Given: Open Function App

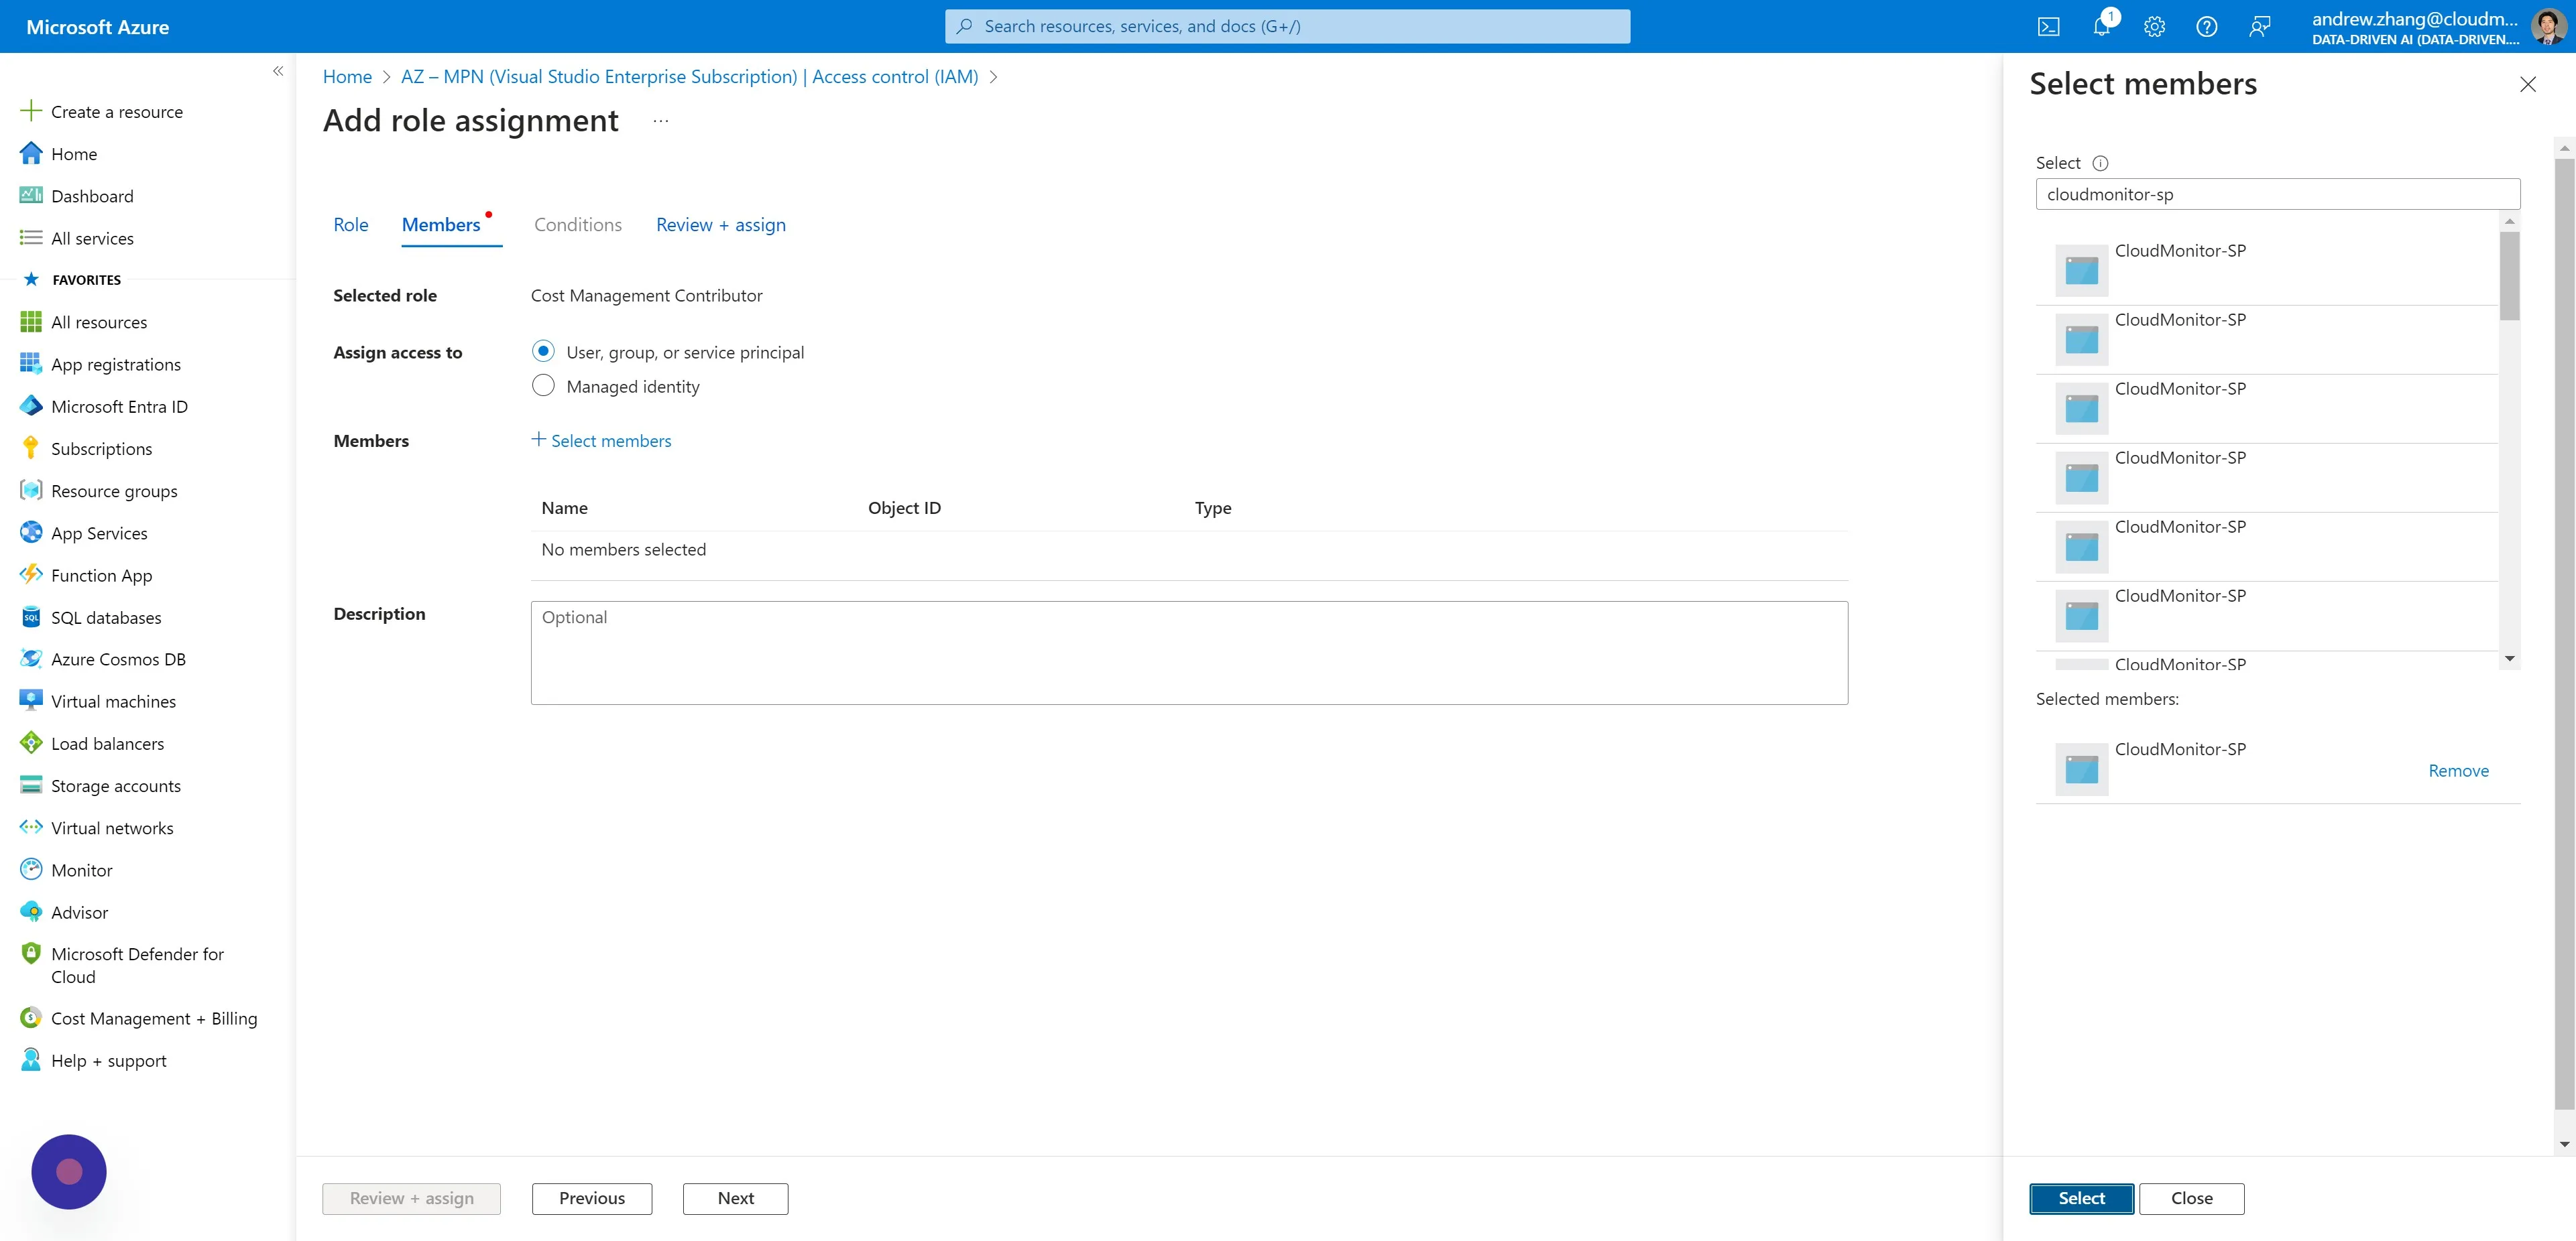Looking at the screenshot, I should [x=101, y=576].
